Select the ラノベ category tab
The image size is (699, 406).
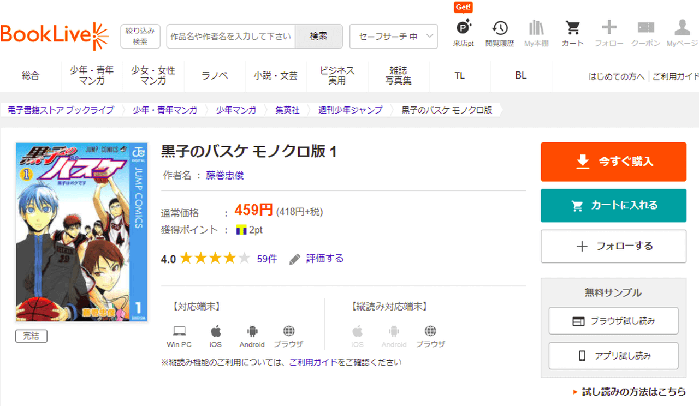point(215,76)
